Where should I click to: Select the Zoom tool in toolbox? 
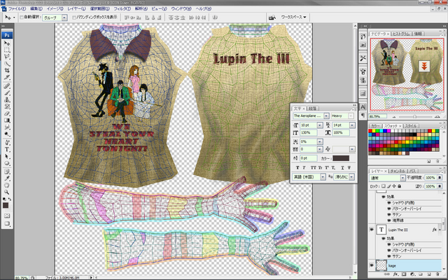click(7, 192)
